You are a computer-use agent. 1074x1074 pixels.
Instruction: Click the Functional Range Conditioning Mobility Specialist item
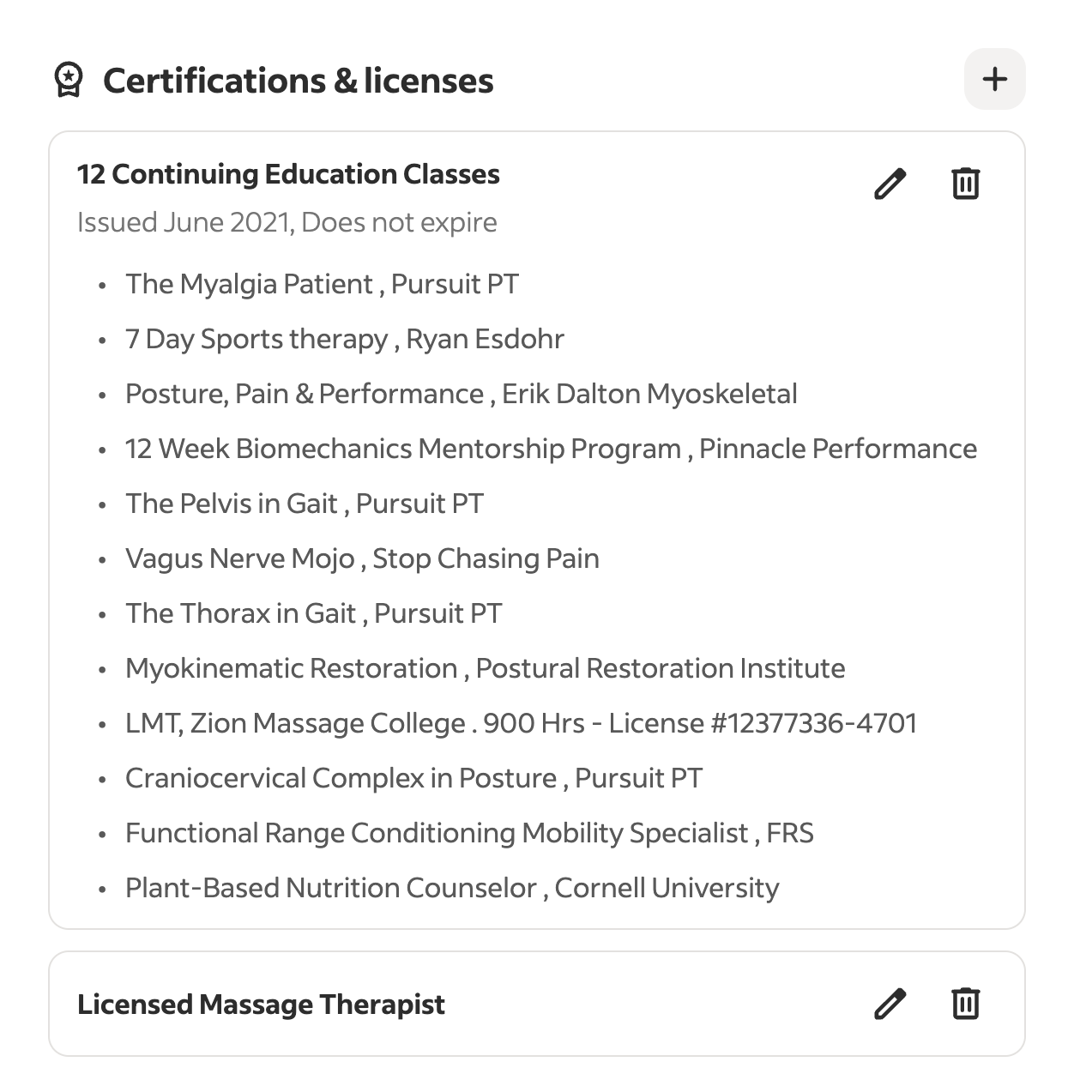click(x=469, y=833)
